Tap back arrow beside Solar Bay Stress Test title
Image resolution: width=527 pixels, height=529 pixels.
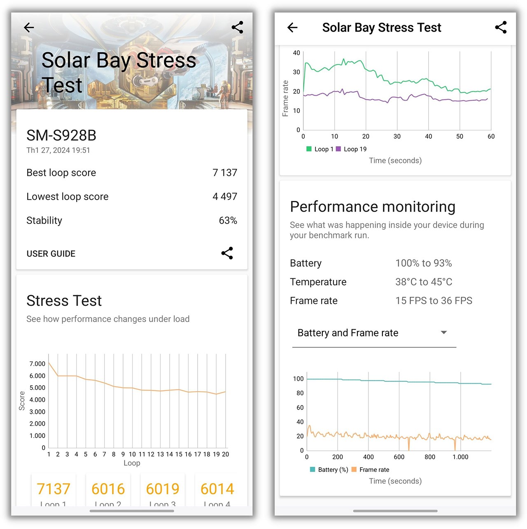pyautogui.click(x=292, y=28)
